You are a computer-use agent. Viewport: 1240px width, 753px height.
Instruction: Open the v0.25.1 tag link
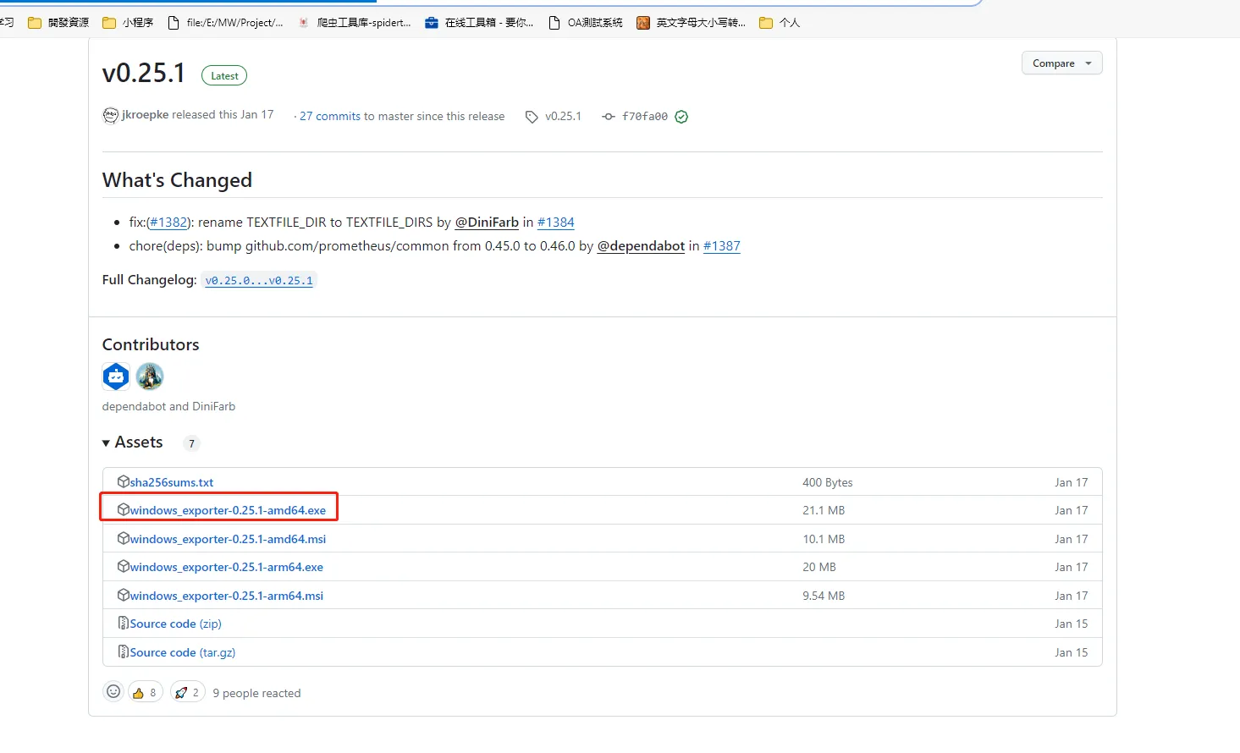click(563, 116)
